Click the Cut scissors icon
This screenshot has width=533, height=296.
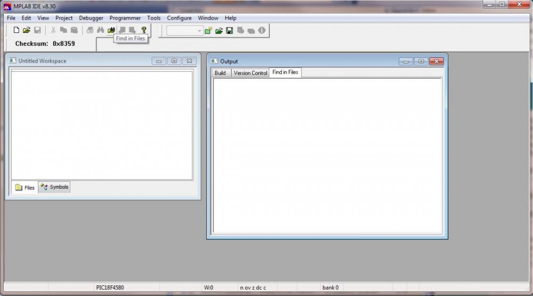click(53, 30)
